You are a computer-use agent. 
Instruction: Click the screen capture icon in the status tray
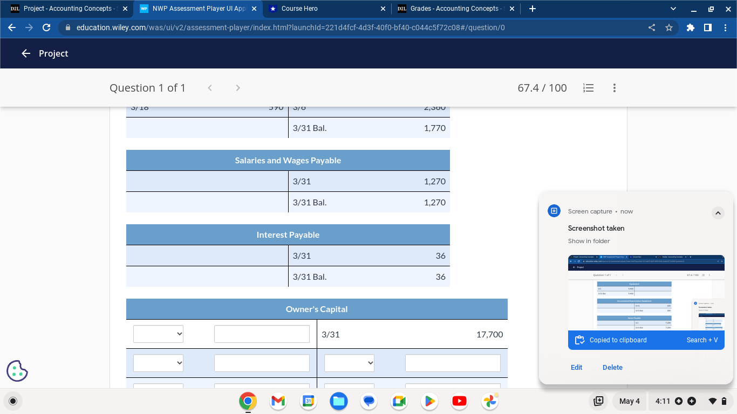598,401
